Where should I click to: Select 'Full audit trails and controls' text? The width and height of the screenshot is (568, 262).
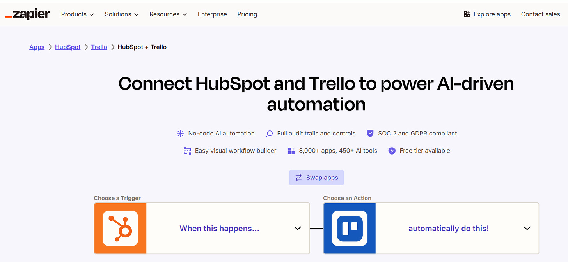click(x=316, y=134)
